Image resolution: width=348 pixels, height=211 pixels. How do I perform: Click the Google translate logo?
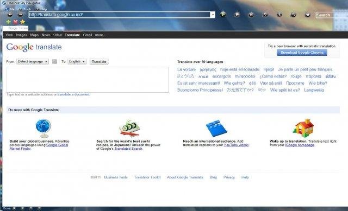34,47
